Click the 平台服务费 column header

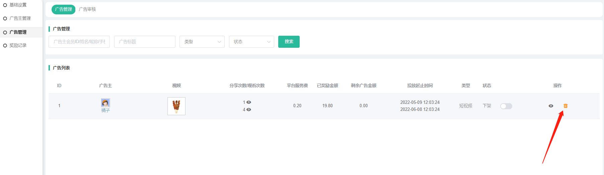297,85
